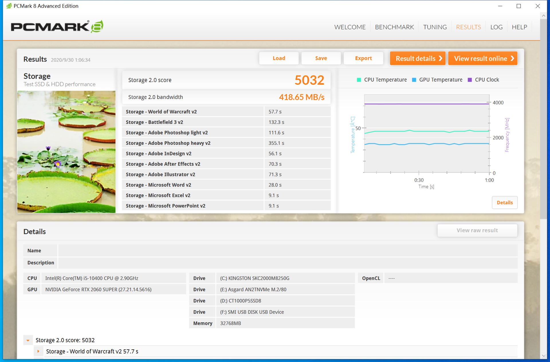Click the PCMark title bar app icon
The image size is (550, 362).
tap(9, 6)
